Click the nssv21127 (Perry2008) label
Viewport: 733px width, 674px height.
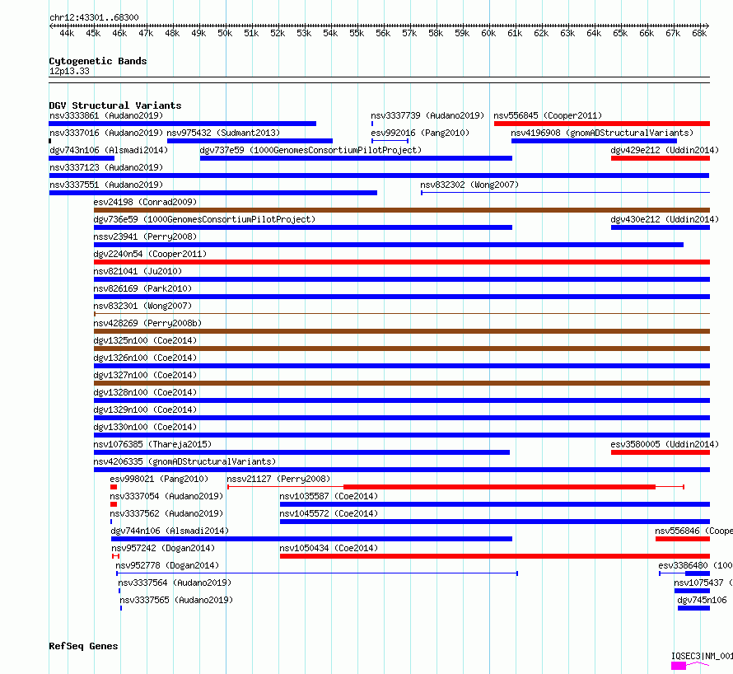click(x=278, y=479)
